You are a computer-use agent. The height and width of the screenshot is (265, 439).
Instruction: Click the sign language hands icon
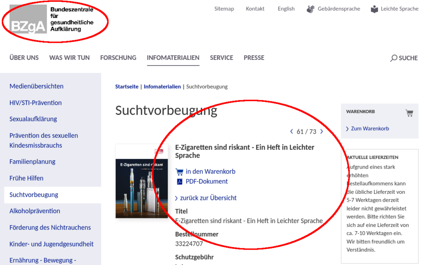311,9
